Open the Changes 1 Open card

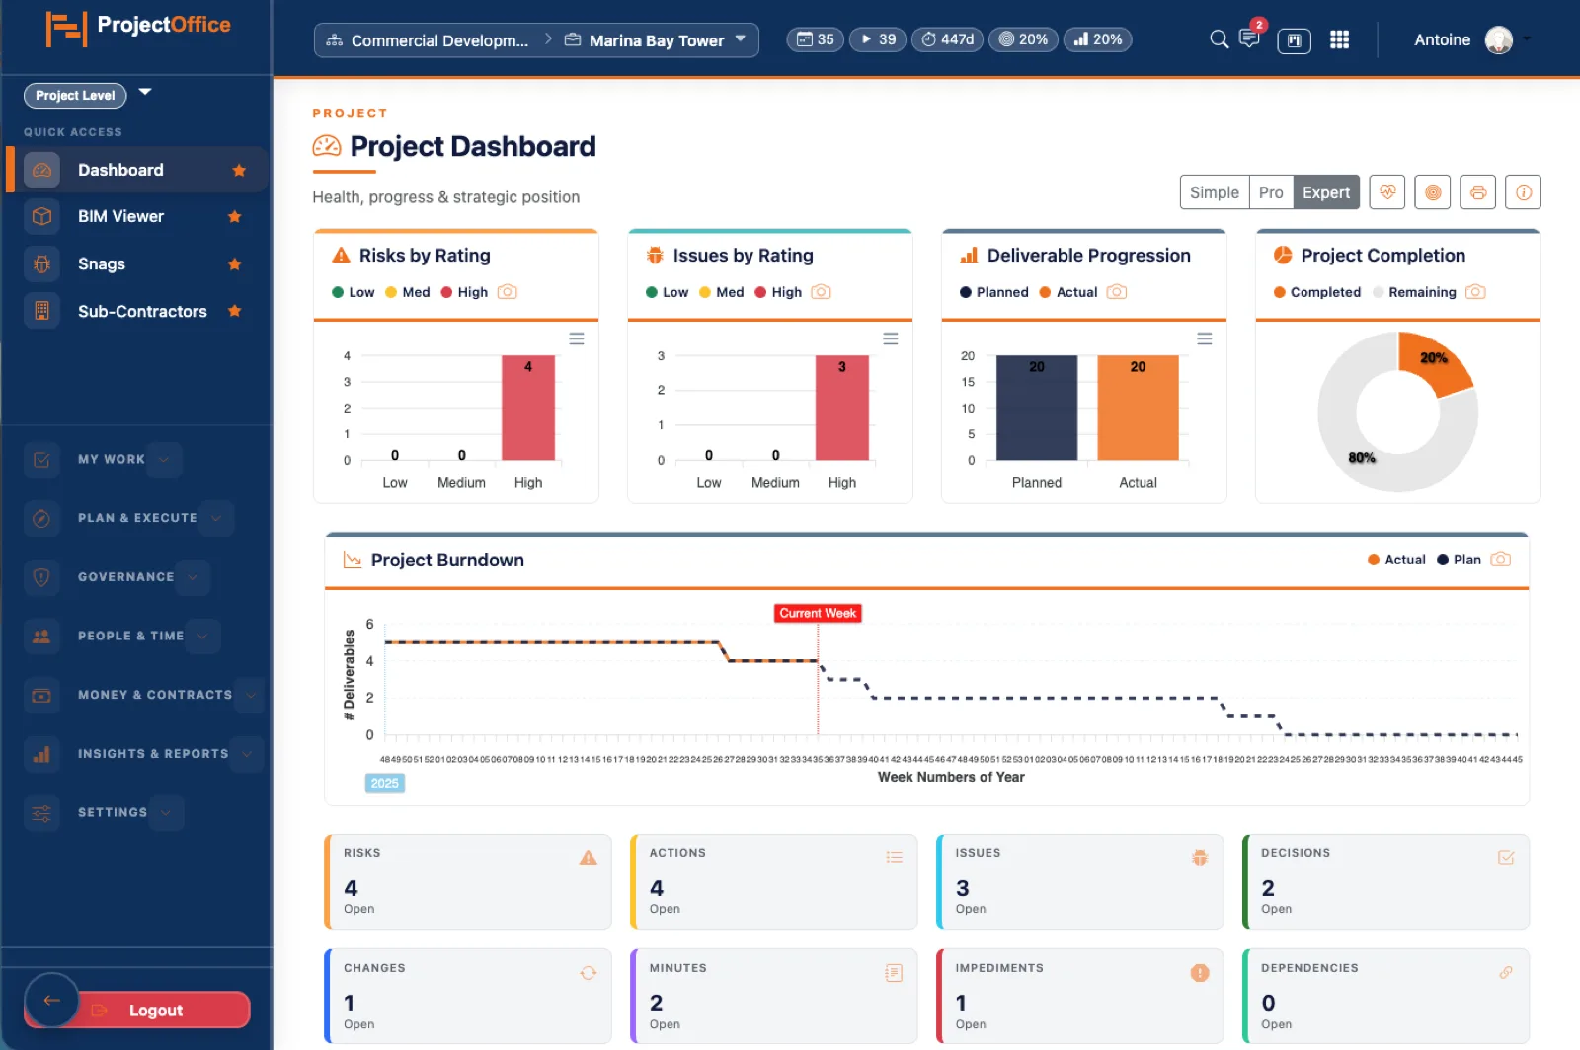click(x=467, y=997)
